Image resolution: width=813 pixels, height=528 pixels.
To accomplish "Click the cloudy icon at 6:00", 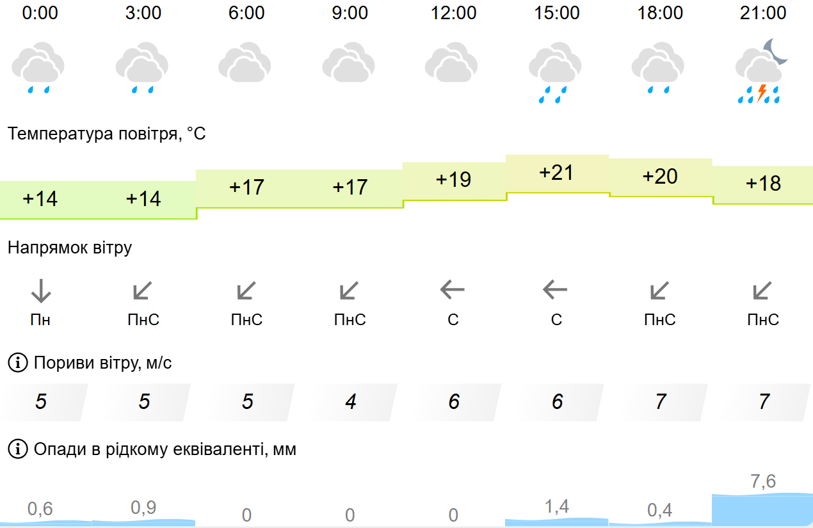I will click(x=245, y=62).
